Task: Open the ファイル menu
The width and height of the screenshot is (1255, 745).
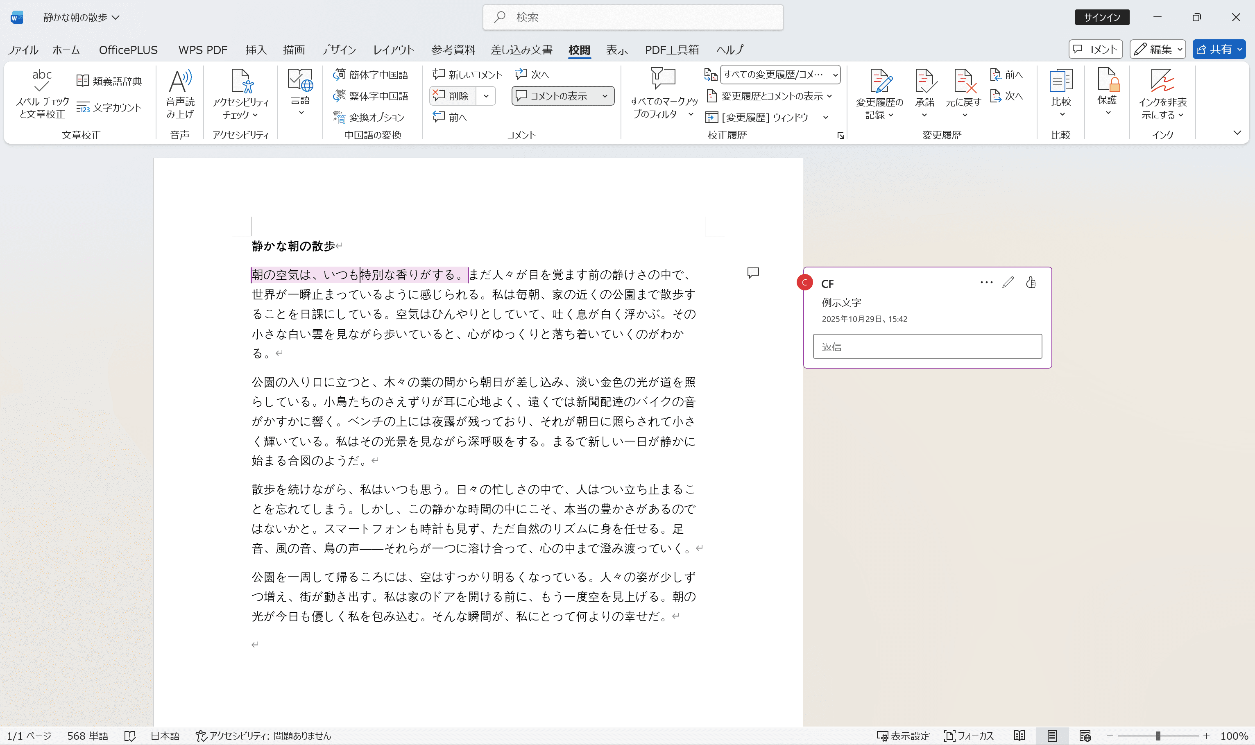Action: (x=22, y=50)
